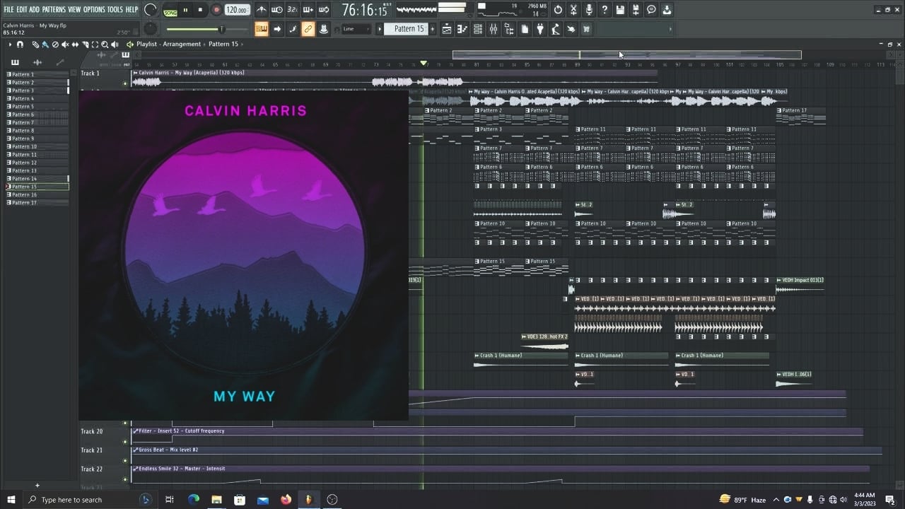Click the Windows Start button

pyautogui.click(x=11, y=500)
